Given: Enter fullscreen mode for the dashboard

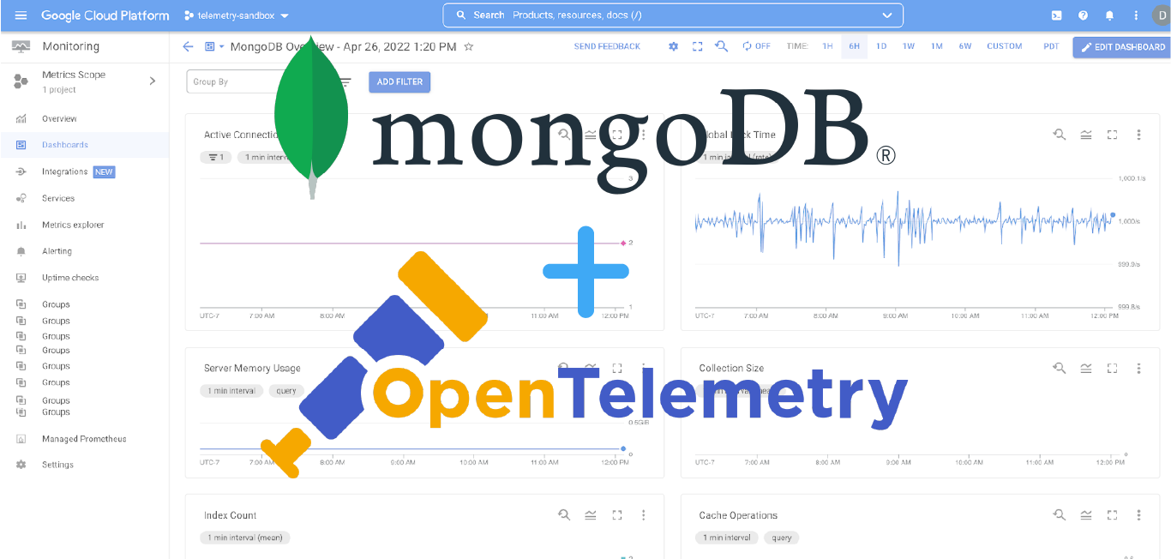Looking at the screenshot, I should [x=697, y=46].
